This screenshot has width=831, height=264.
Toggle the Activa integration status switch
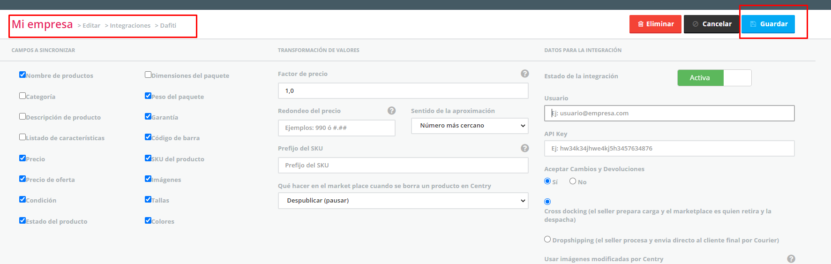(x=714, y=78)
